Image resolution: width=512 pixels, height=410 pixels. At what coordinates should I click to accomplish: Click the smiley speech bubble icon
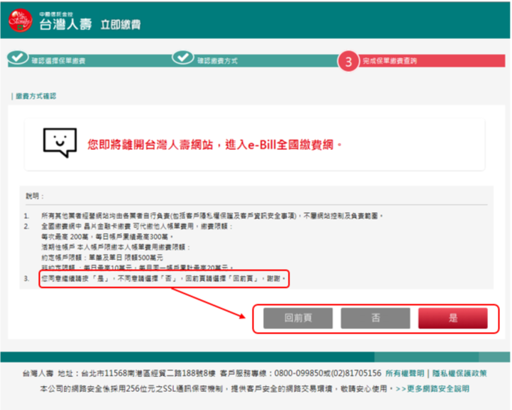click(60, 143)
